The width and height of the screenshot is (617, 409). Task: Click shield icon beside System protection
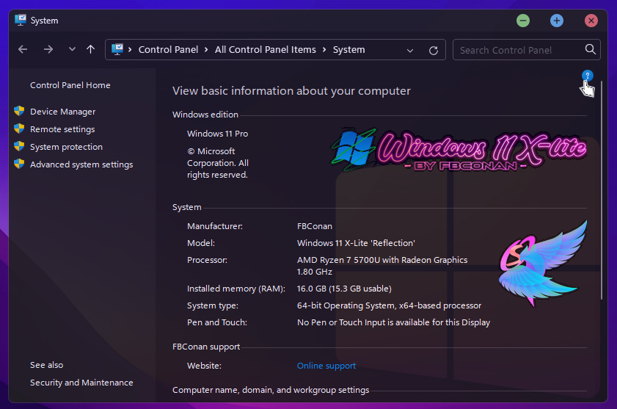click(x=19, y=146)
